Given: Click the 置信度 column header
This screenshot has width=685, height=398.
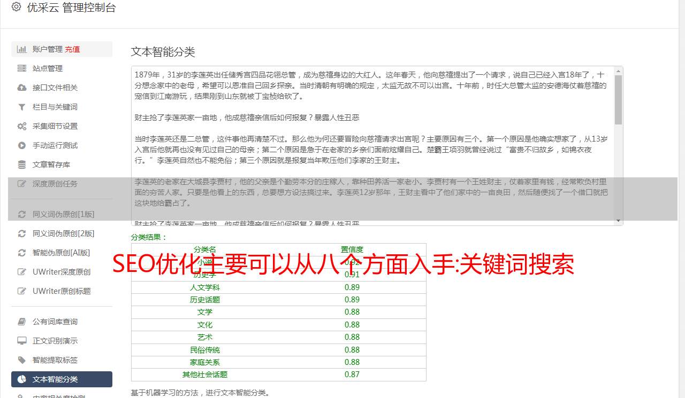Looking at the screenshot, I should pos(352,249).
